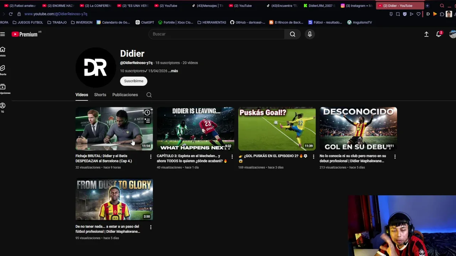Play the DIDIER IS LEAVING thumbnail

pos(196,129)
